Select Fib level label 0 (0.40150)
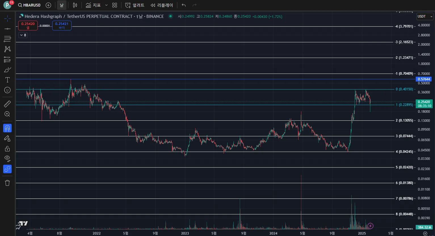This screenshot has width=435, height=236. click(404, 89)
